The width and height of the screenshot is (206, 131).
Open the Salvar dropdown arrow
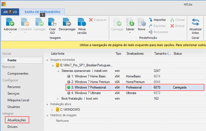tap(130, 33)
